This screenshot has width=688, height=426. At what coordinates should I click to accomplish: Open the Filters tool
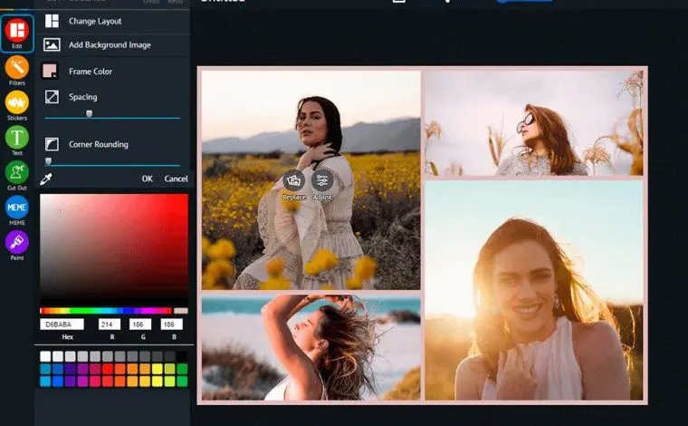(16, 71)
